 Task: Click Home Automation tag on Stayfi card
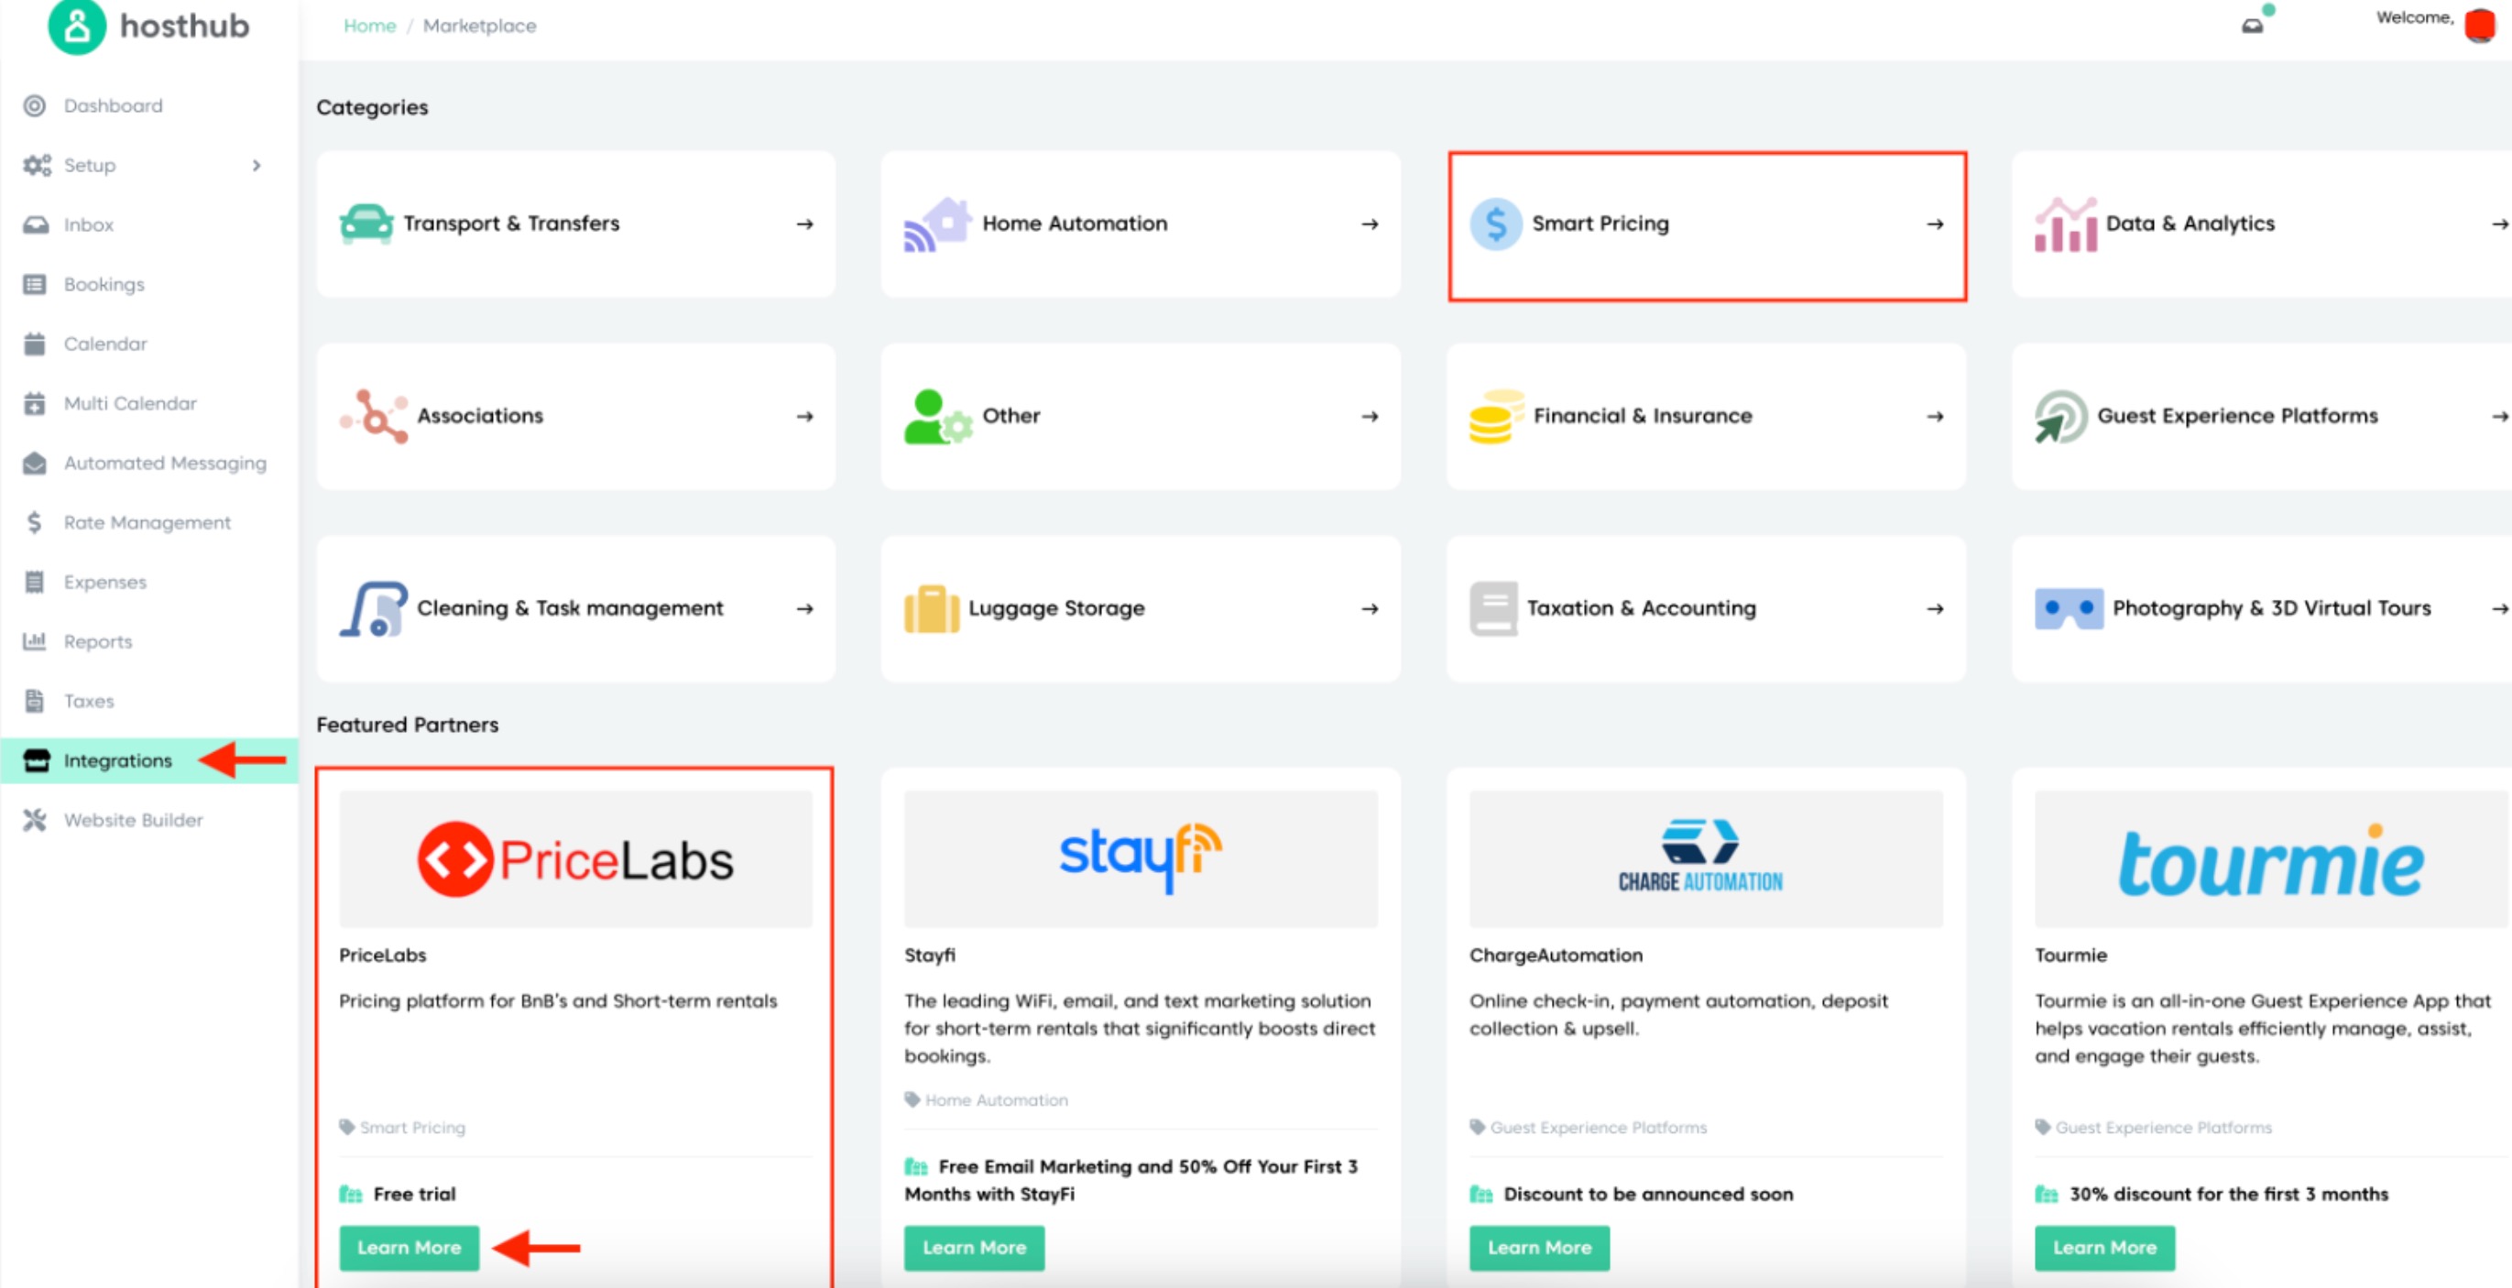pyautogui.click(x=987, y=1100)
